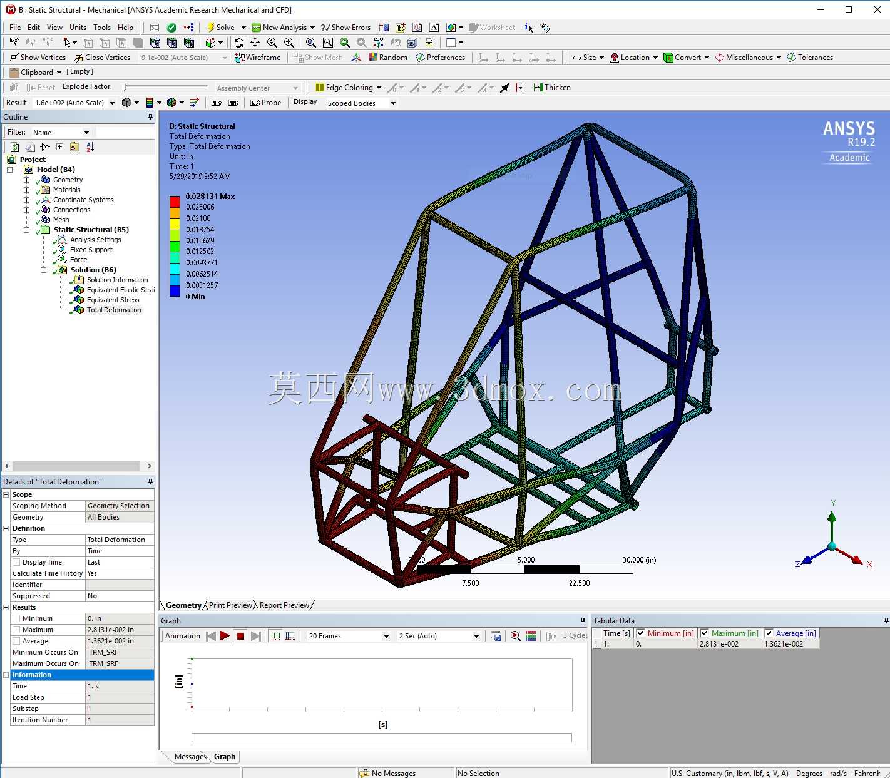Click the Identifier field in Details
The width and height of the screenshot is (890, 778).
[120, 585]
